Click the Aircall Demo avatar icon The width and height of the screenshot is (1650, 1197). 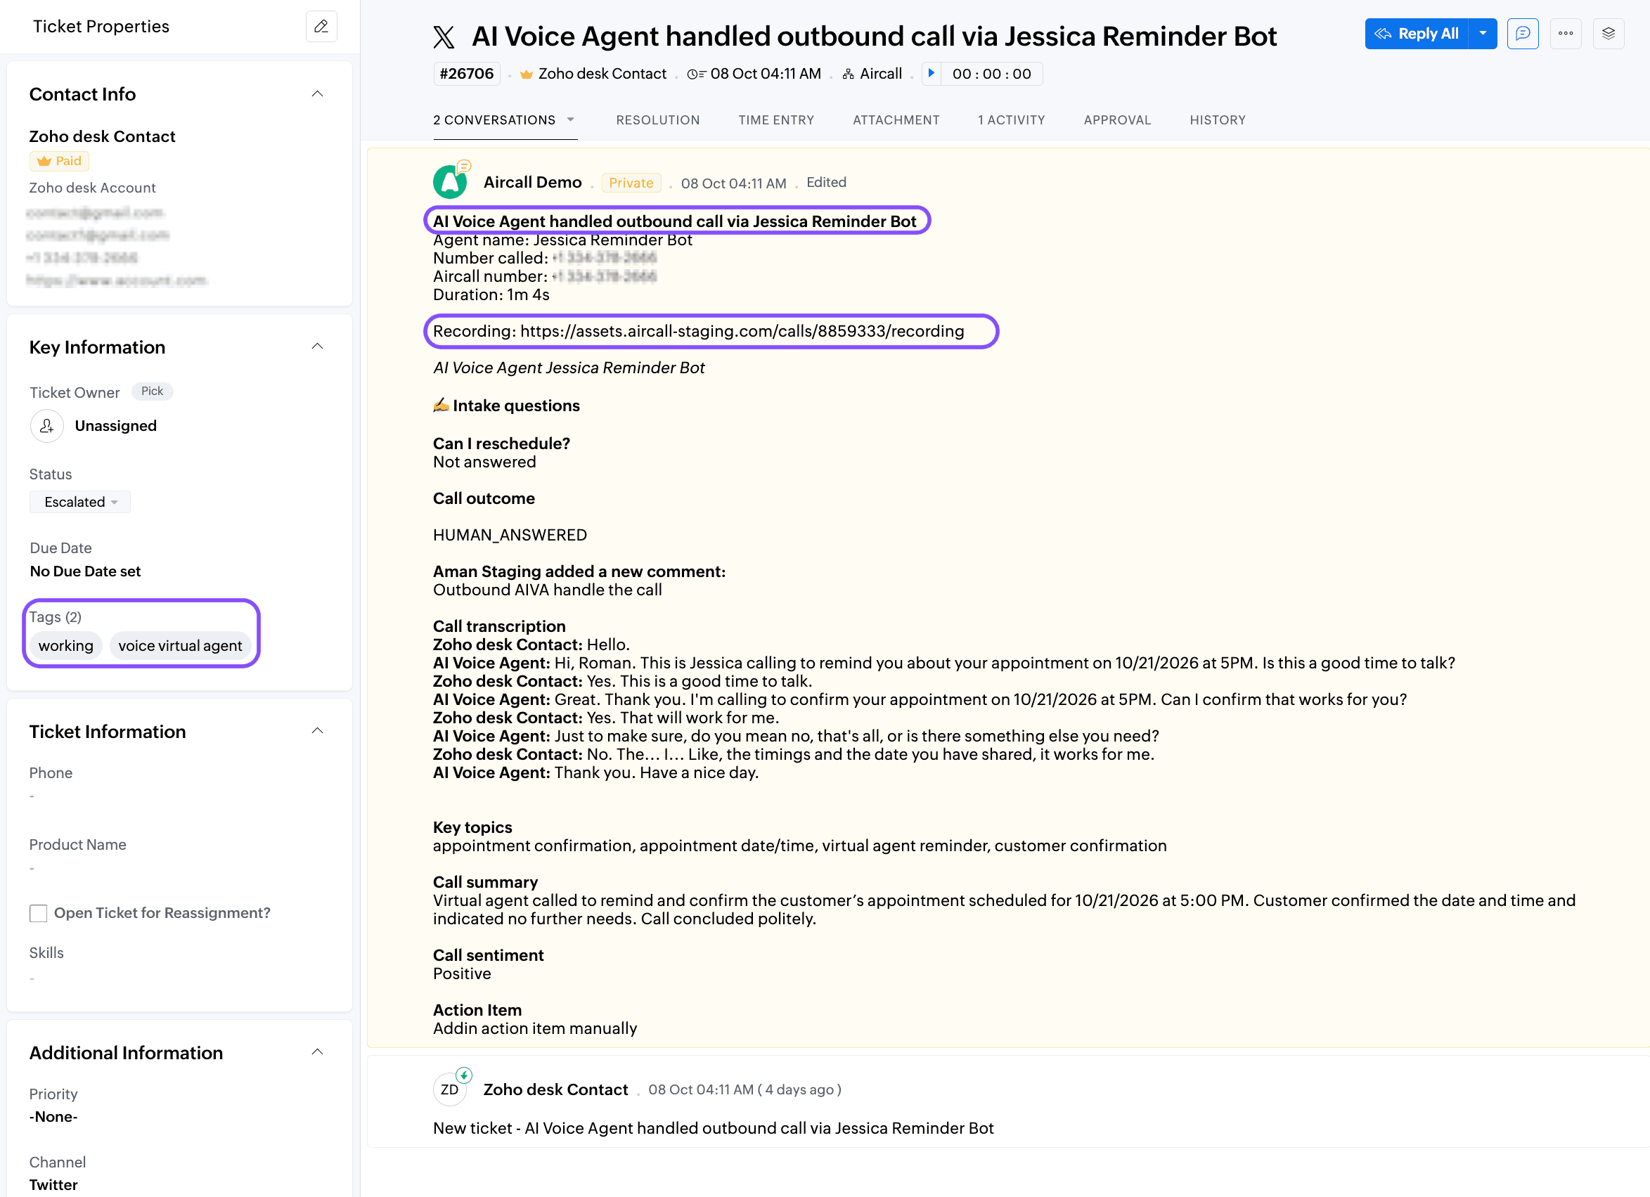click(451, 181)
